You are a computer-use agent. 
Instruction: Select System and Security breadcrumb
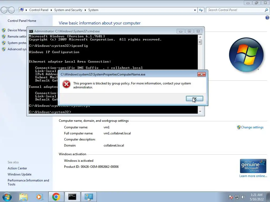[68, 10]
